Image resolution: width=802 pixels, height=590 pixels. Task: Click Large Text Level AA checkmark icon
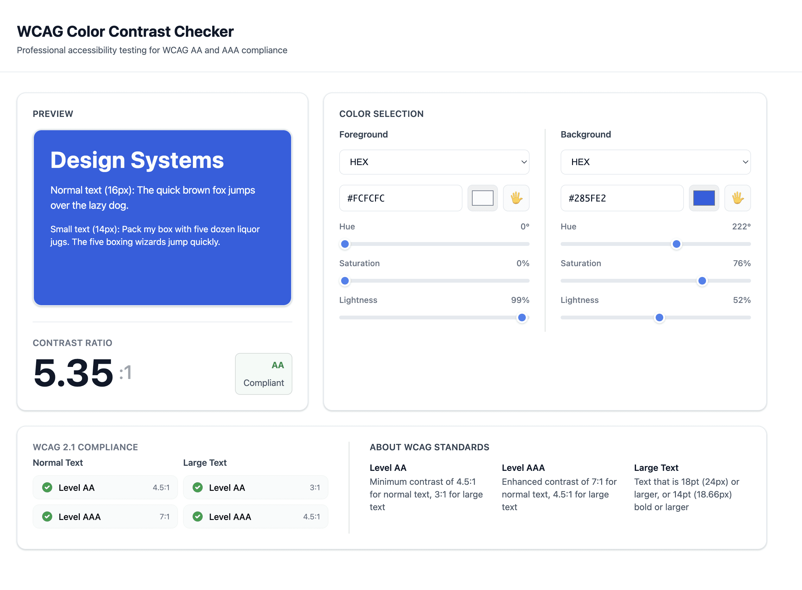pyautogui.click(x=197, y=487)
